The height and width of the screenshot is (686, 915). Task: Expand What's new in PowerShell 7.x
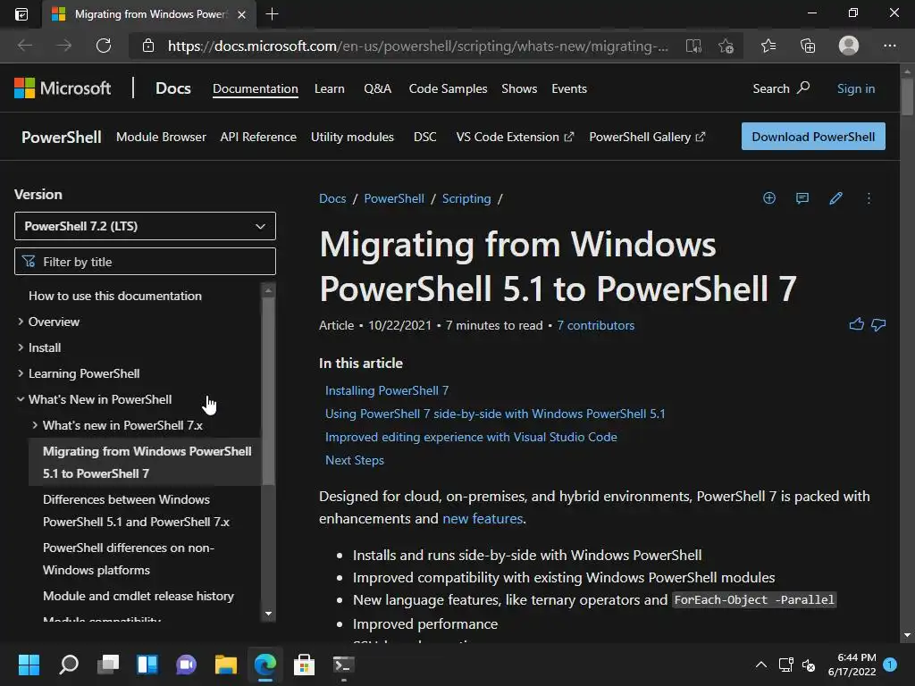click(x=35, y=425)
